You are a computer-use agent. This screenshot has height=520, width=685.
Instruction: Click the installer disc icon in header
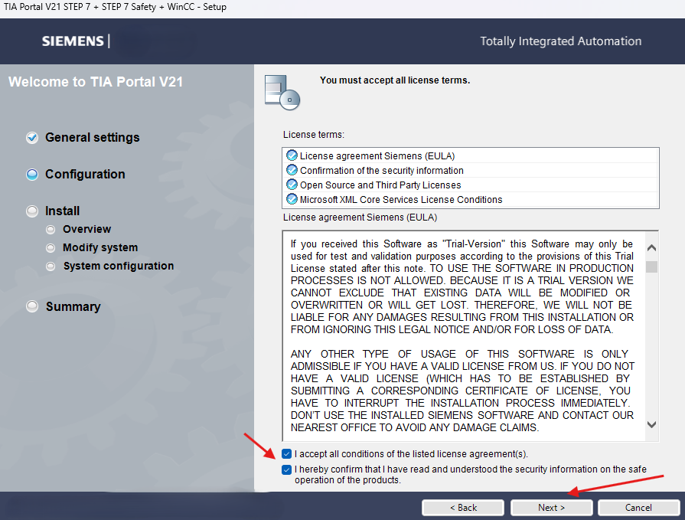click(281, 92)
